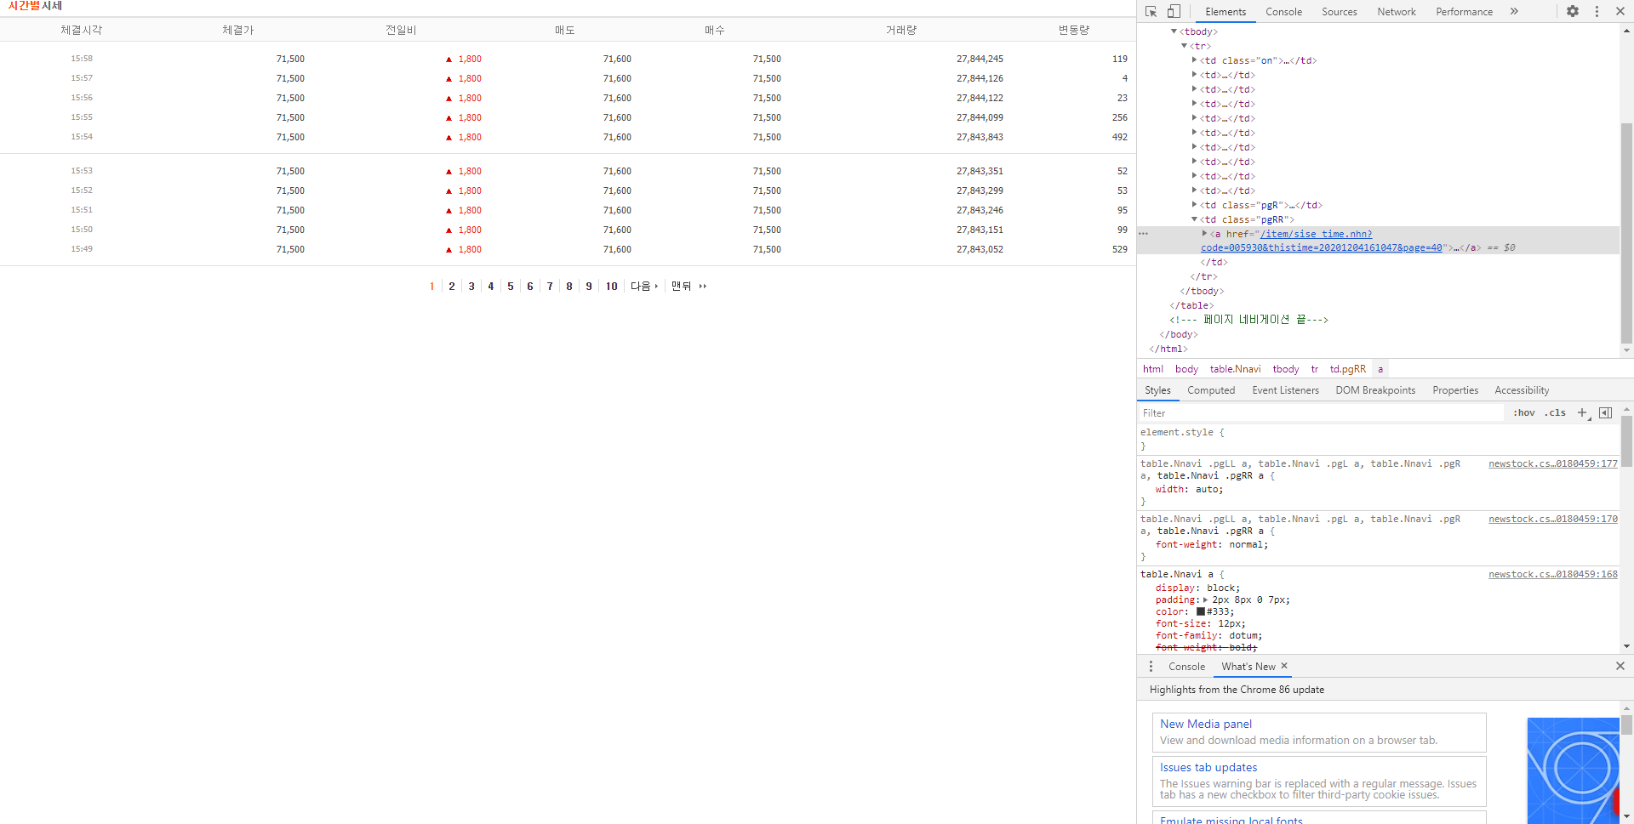
Task: Click the 27,843,052 volume cell
Action: click(x=980, y=249)
